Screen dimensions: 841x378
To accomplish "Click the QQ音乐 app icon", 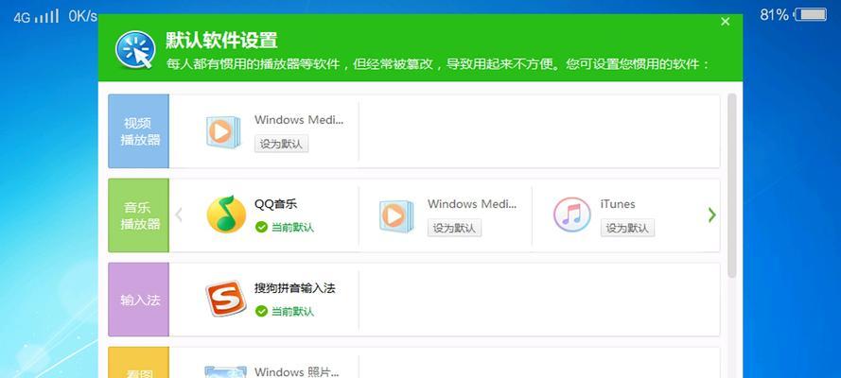I will click(226, 215).
